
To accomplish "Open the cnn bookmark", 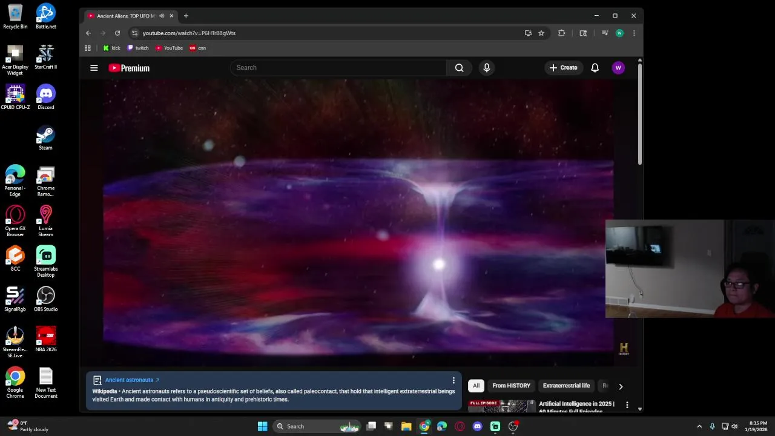I will [198, 48].
